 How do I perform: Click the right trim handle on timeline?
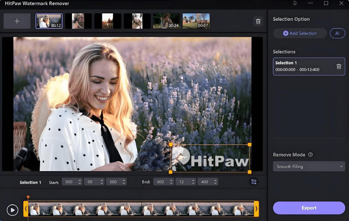click(256, 209)
